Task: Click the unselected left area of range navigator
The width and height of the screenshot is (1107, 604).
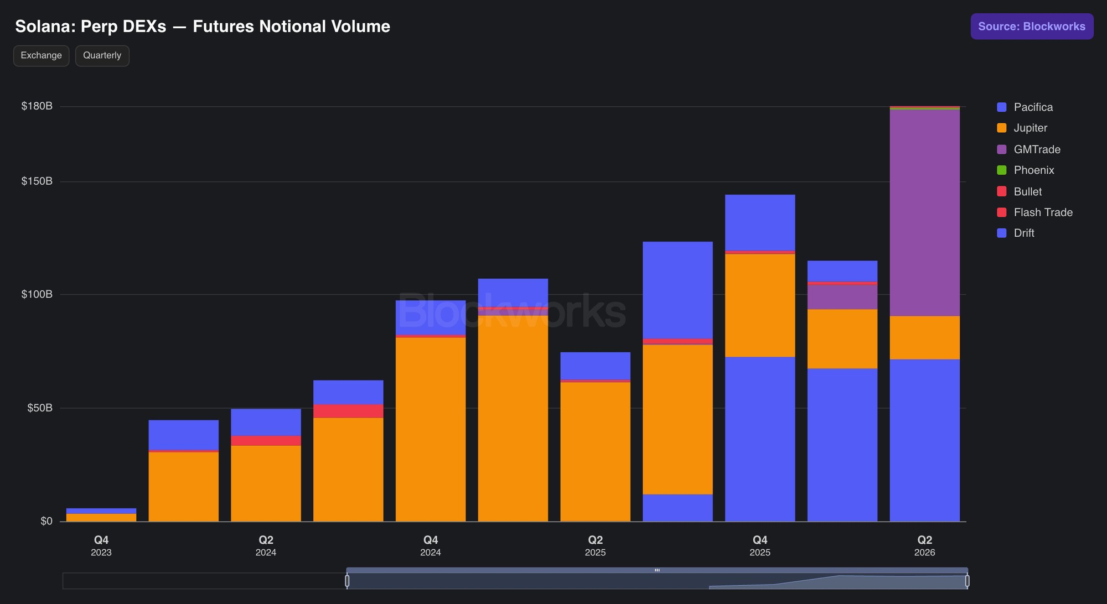Action: [x=204, y=581]
